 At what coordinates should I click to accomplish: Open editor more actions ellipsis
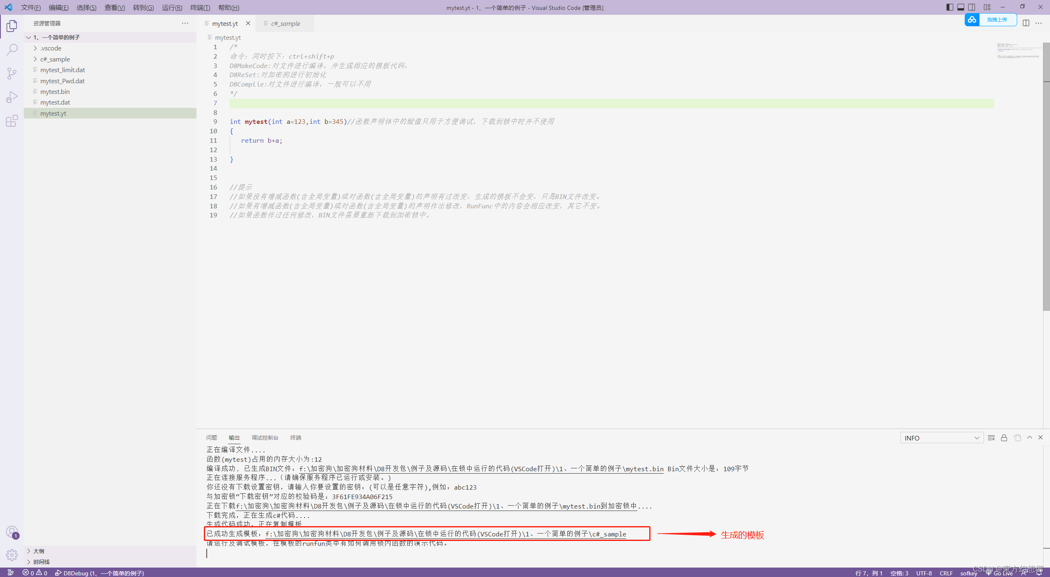[1039, 23]
